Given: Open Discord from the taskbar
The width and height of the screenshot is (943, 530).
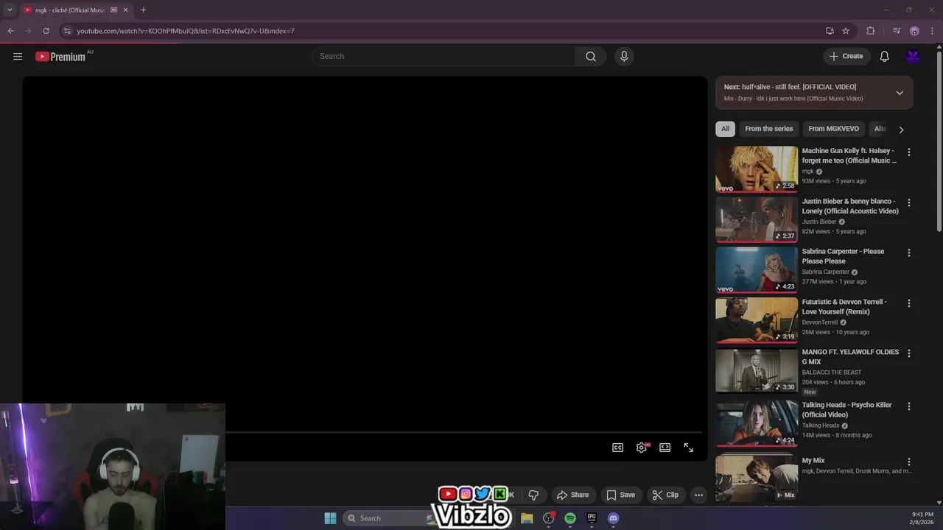Looking at the screenshot, I should 613,518.
